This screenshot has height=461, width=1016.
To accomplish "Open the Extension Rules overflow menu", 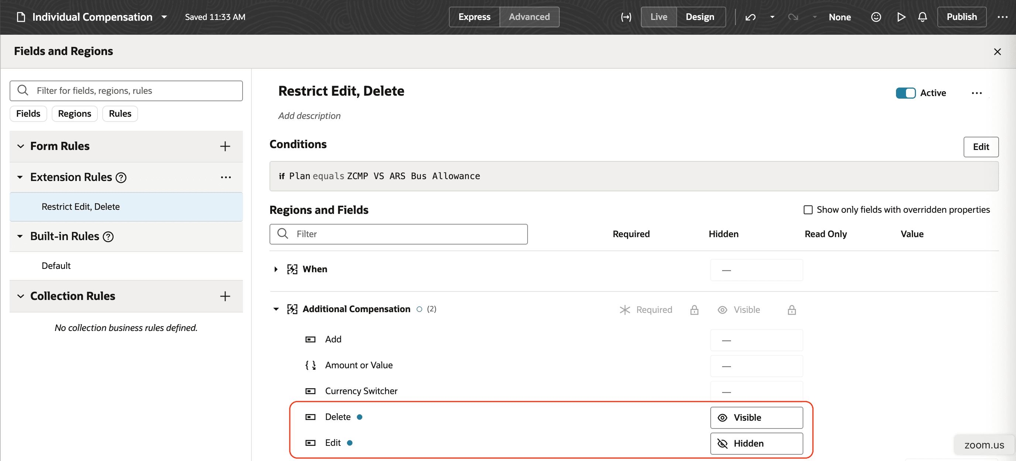I will click(226, 178).
